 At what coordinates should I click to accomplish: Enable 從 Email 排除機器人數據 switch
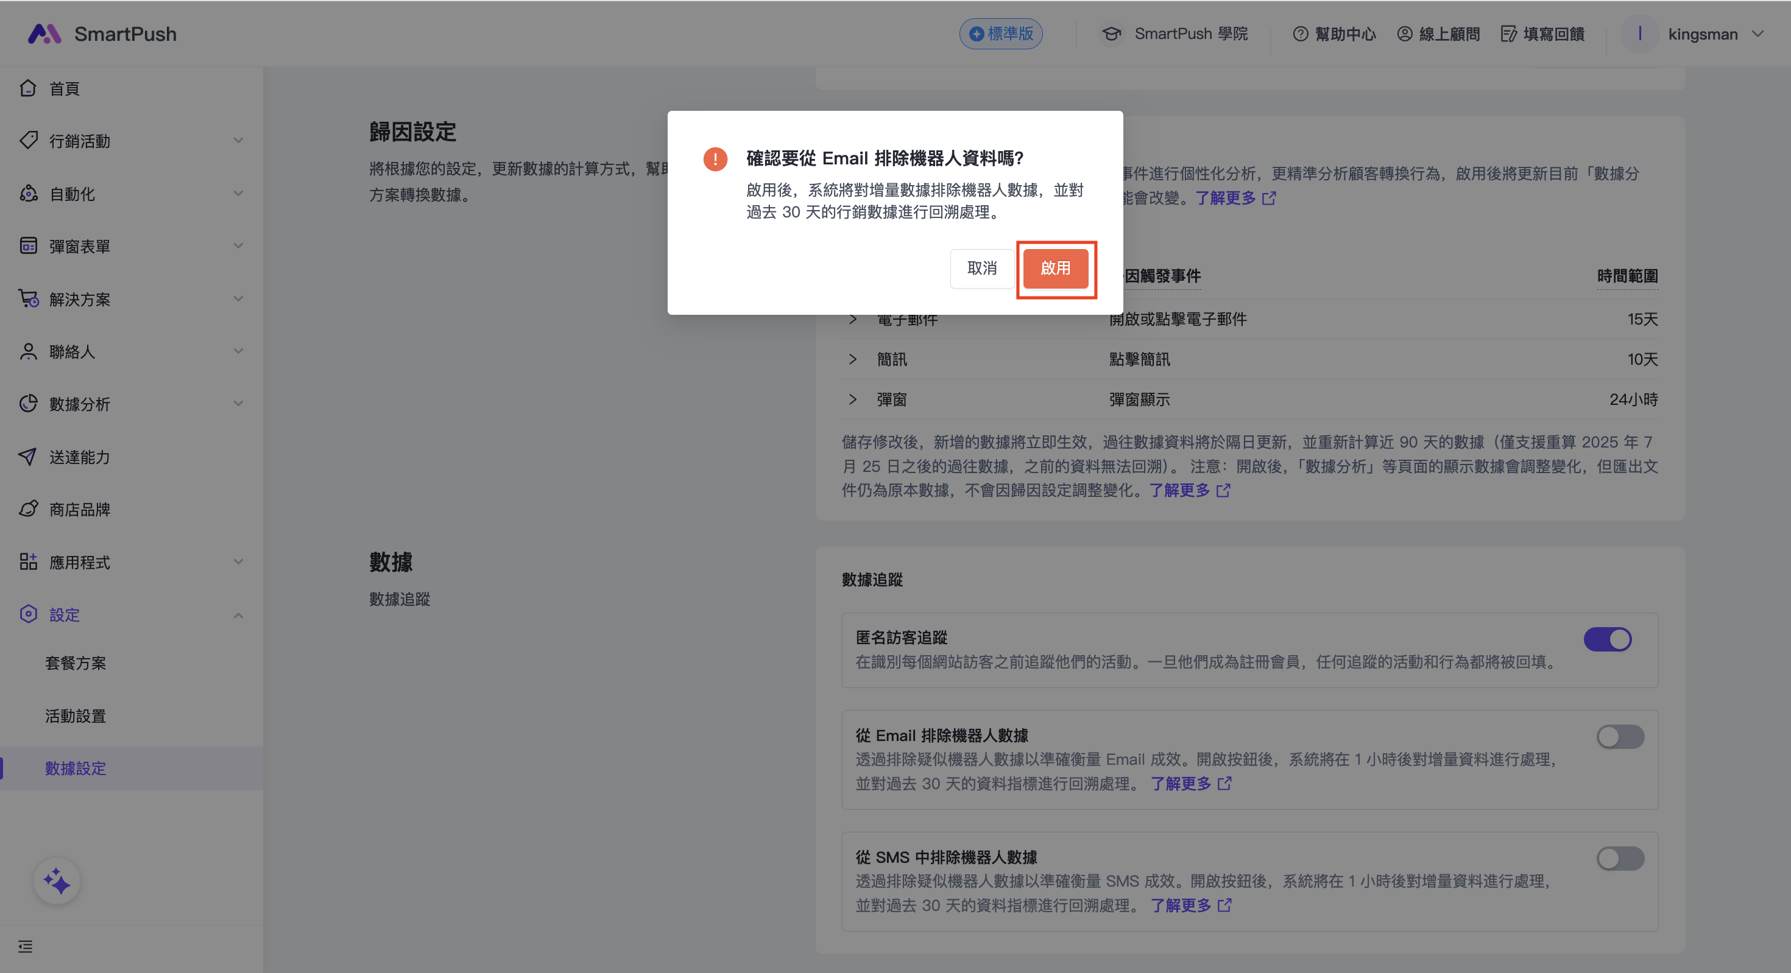click(1620, 737)
